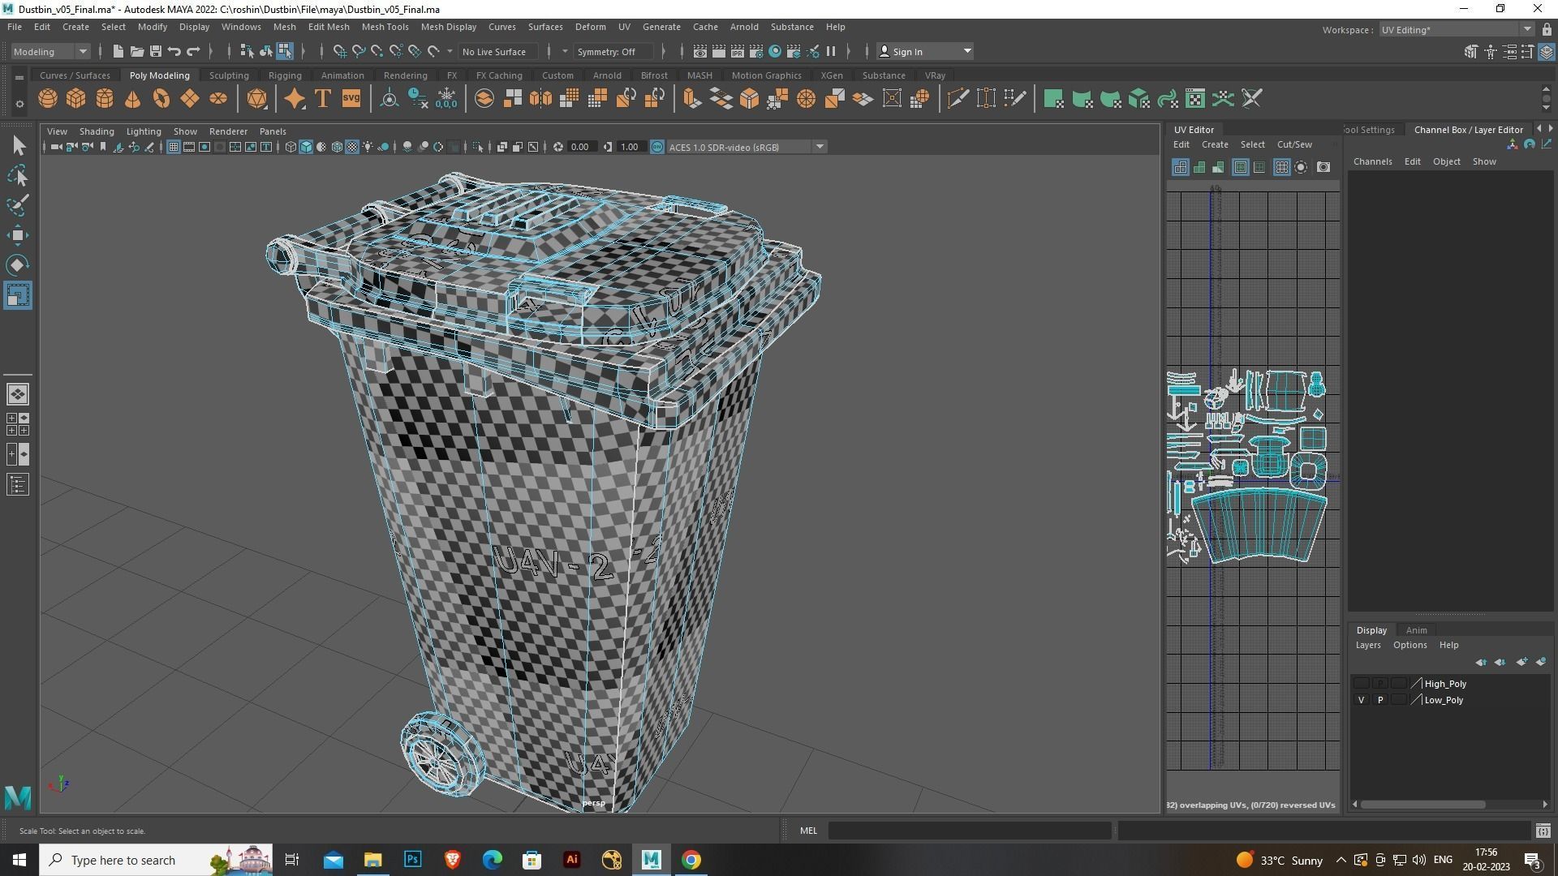This screenshot has width=1558, height=876.
Task: Open the Modeling menu set dropdown
Action: (50, 51)
